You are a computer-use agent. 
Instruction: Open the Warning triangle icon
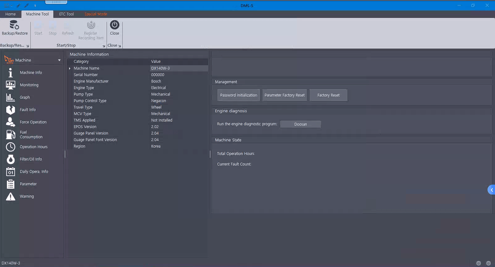[x=11, y=196]
